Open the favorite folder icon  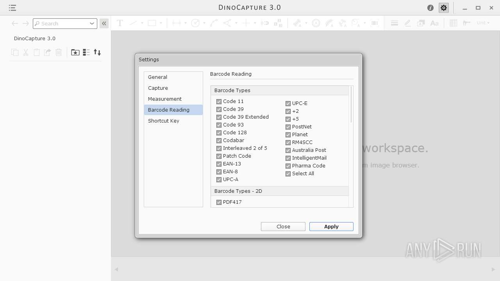tap(75, 52)
